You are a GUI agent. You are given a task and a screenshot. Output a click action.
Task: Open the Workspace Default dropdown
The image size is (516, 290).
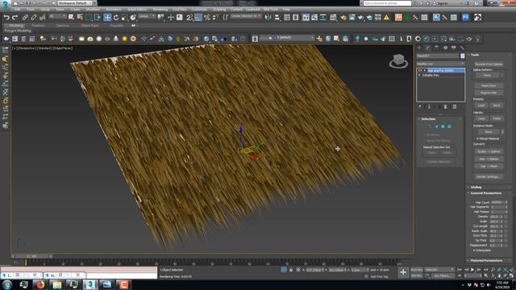click(75, 3)
